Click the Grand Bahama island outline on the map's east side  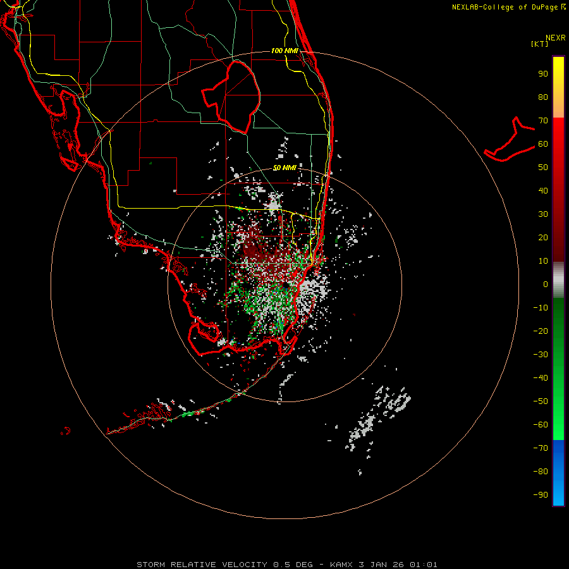click(x=510, y=139)
